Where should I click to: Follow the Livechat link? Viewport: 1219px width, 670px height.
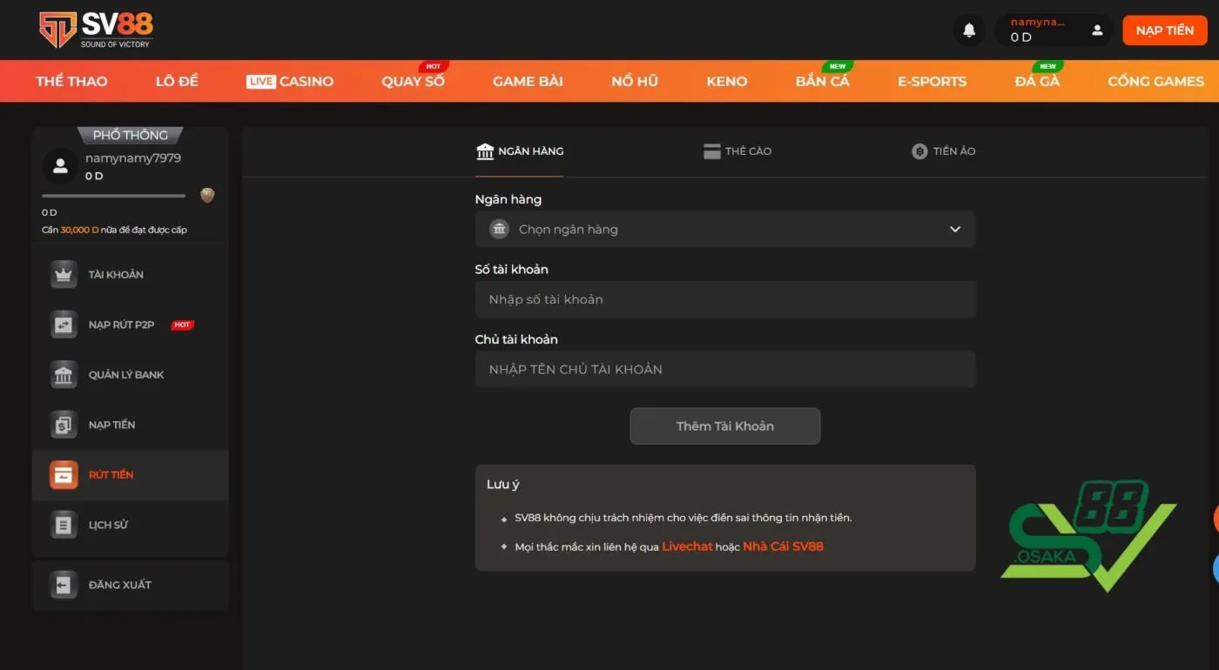pos(687,546)
